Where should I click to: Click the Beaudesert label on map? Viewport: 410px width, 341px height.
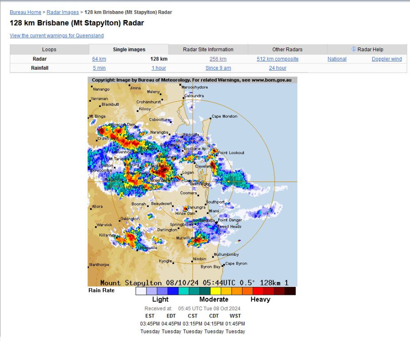point(162,204)
